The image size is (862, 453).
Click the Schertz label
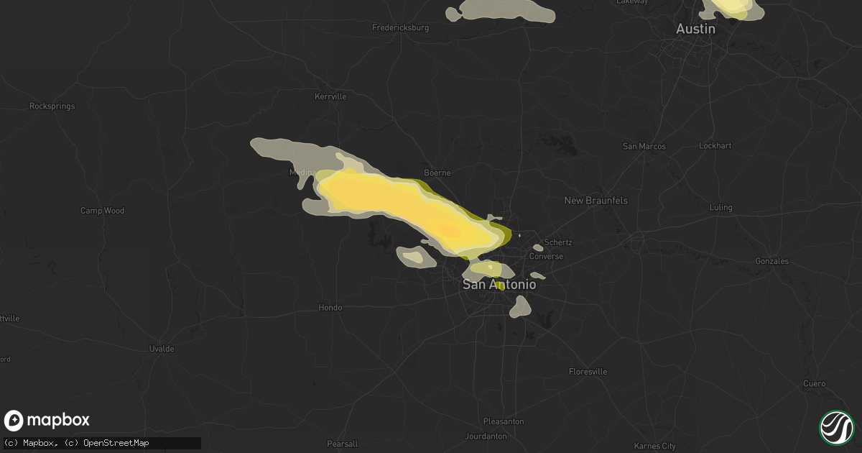[558, 243]
